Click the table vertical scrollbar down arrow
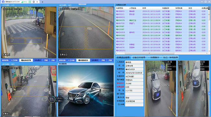This screenshot has width=211, height=117. point(209,51)
